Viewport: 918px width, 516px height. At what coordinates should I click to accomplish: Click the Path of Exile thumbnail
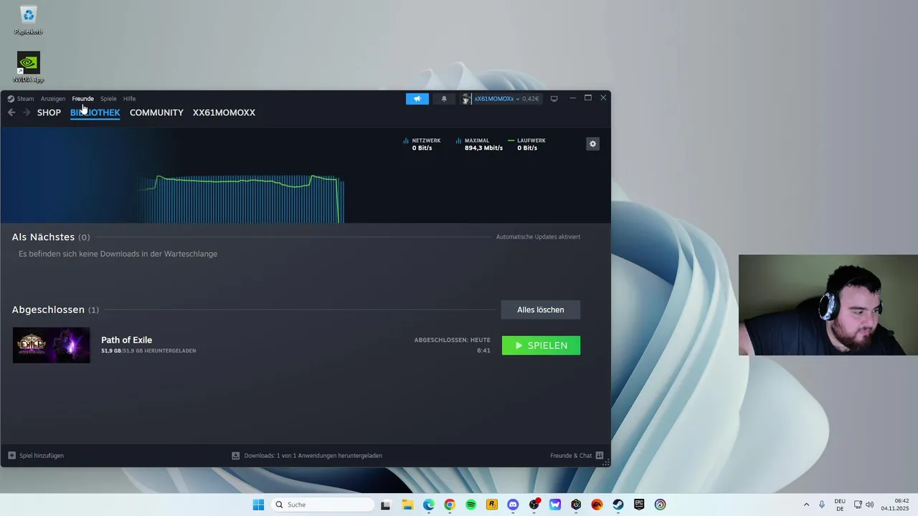click(x=52, y=345)
